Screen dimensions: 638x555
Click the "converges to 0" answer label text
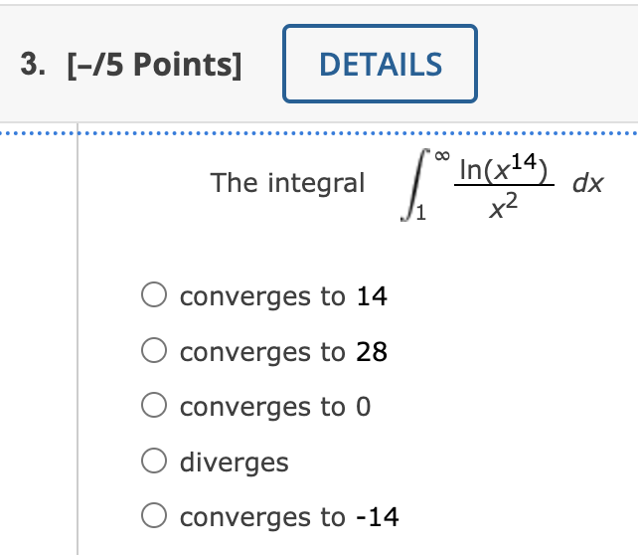coord(275,407)
